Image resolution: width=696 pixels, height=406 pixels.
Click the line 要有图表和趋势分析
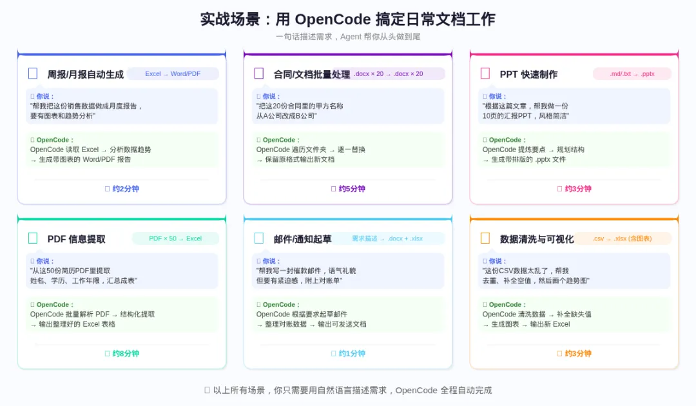coord(63,116)
